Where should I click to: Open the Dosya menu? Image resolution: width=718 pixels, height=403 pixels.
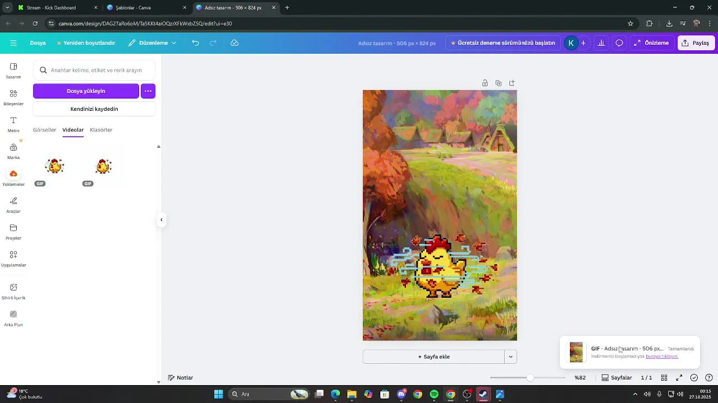click(x=38, y=43)
